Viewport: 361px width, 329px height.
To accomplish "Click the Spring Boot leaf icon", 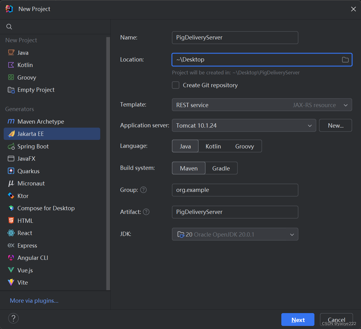I will pyautogui.click(x=11, y=146).
